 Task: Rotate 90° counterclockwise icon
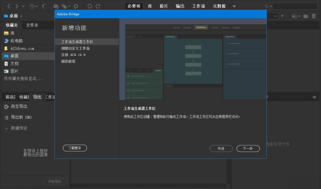tap(89, 6)
